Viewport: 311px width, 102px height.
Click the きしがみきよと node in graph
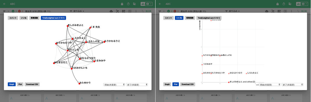point(67,26)
